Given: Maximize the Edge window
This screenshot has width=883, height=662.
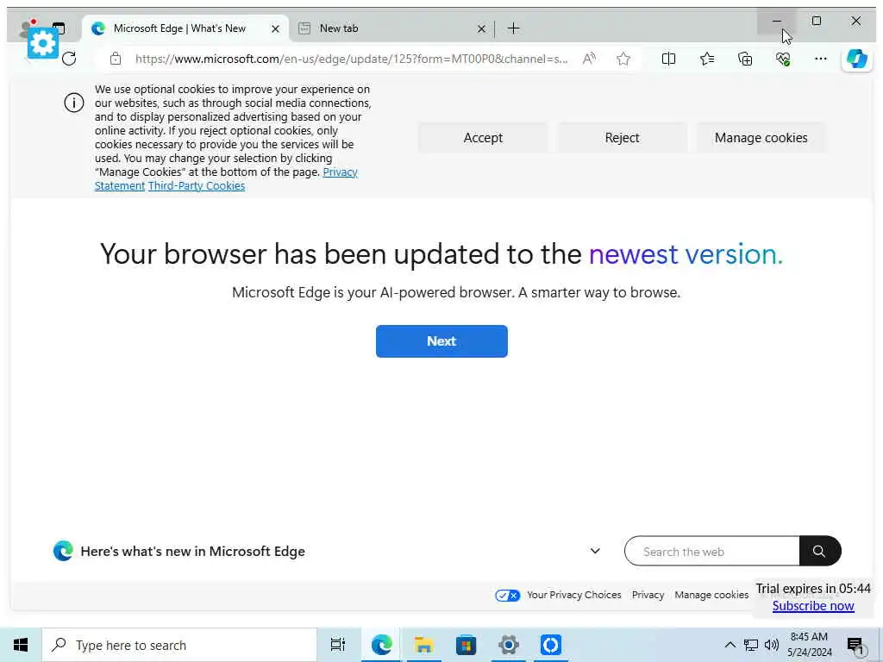Looking at the screenshot, I should pyautogui.click(x=816, y=22).
